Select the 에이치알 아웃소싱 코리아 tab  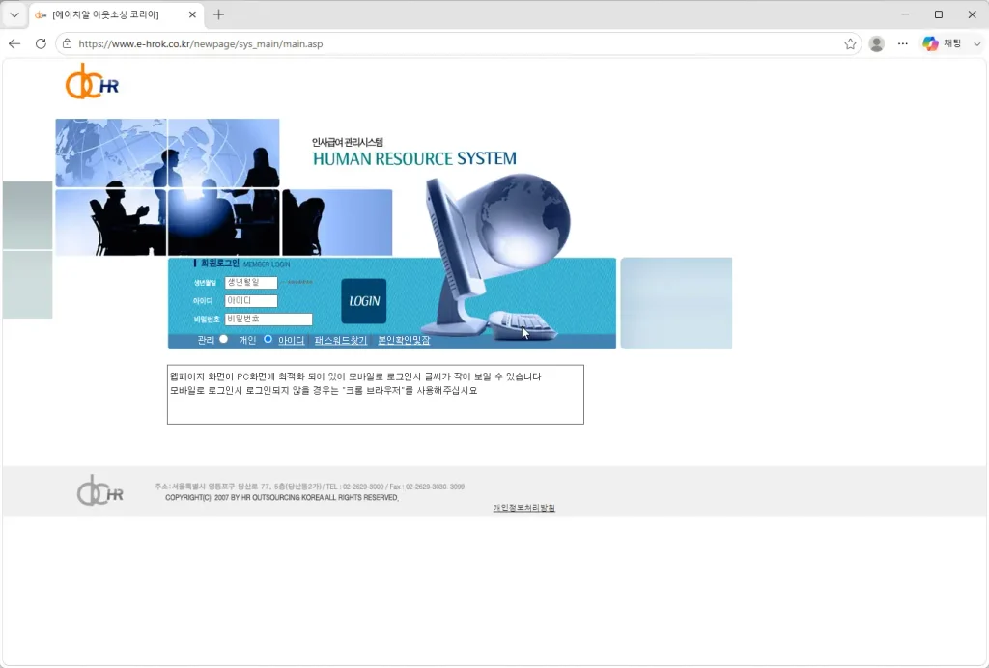click(x=117, y=14)
